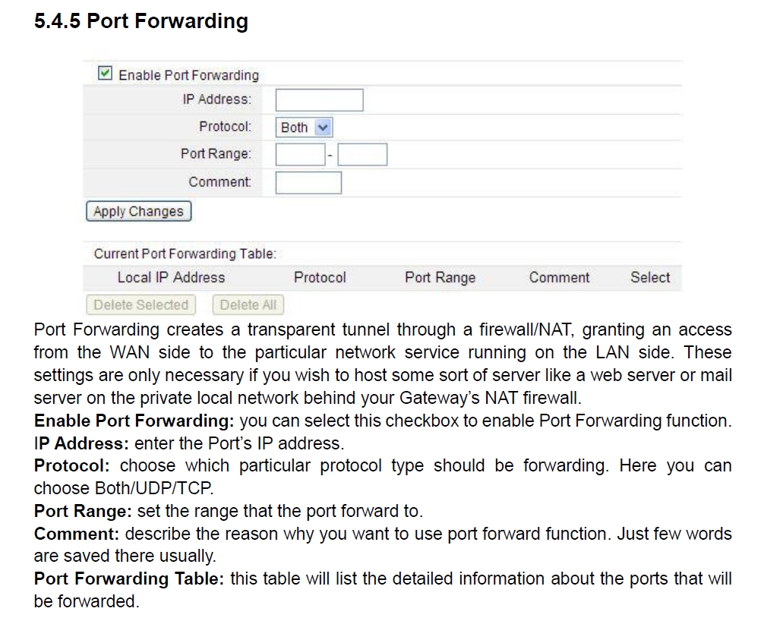Click the Protocol dropdown arrow
The height and width of the screenshot is (621, 761).
tap(324, 128)
